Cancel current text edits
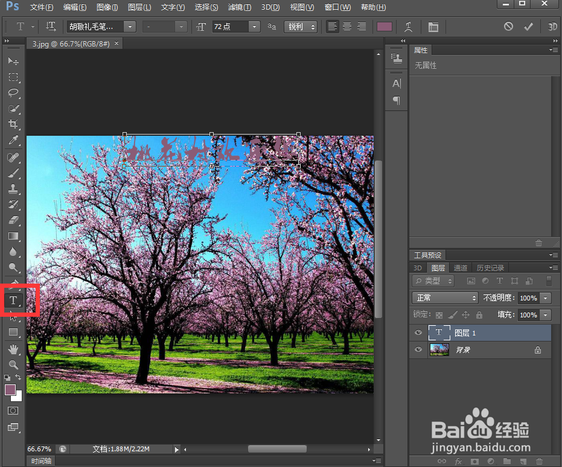This screenshot has width=562, height=467. (508, 27)
